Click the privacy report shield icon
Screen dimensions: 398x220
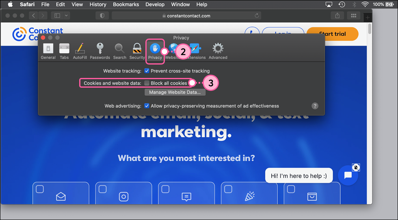click(x=102, y=16)
